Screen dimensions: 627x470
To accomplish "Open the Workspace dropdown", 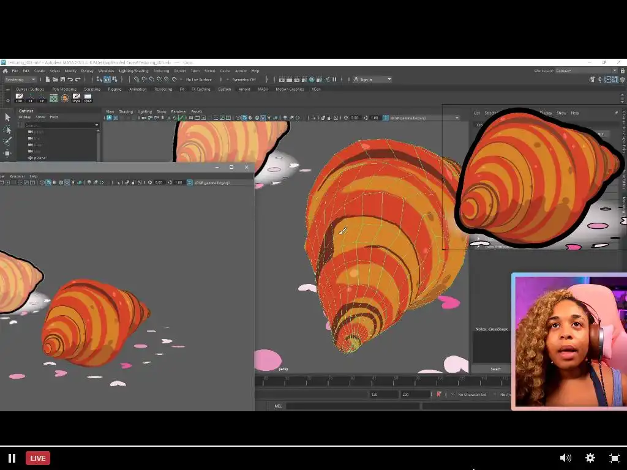I will [586, 71].
